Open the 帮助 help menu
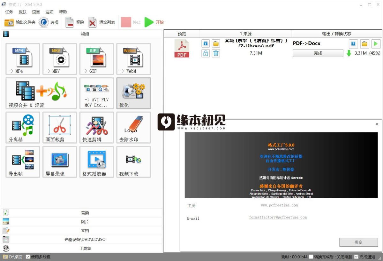 coord(63,12)
